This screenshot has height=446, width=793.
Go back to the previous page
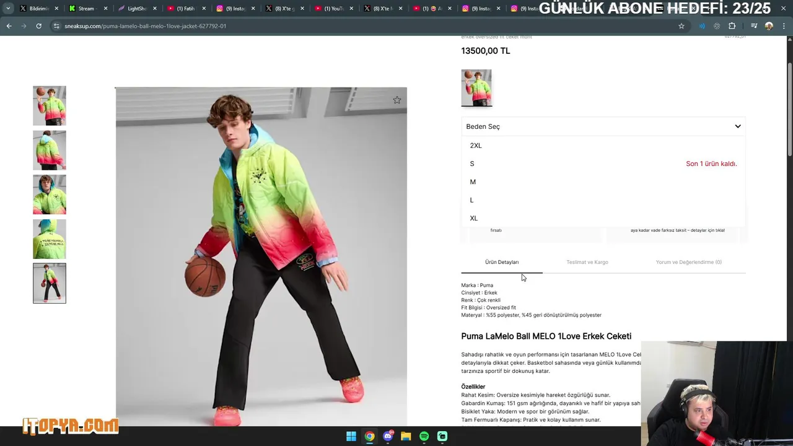coord(9,26)
